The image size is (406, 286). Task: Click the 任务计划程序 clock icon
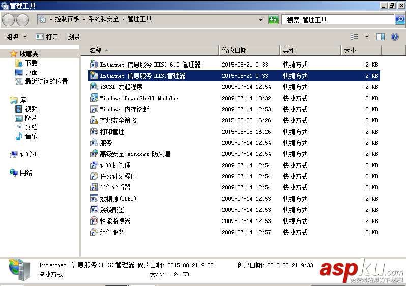click(94, 176)
